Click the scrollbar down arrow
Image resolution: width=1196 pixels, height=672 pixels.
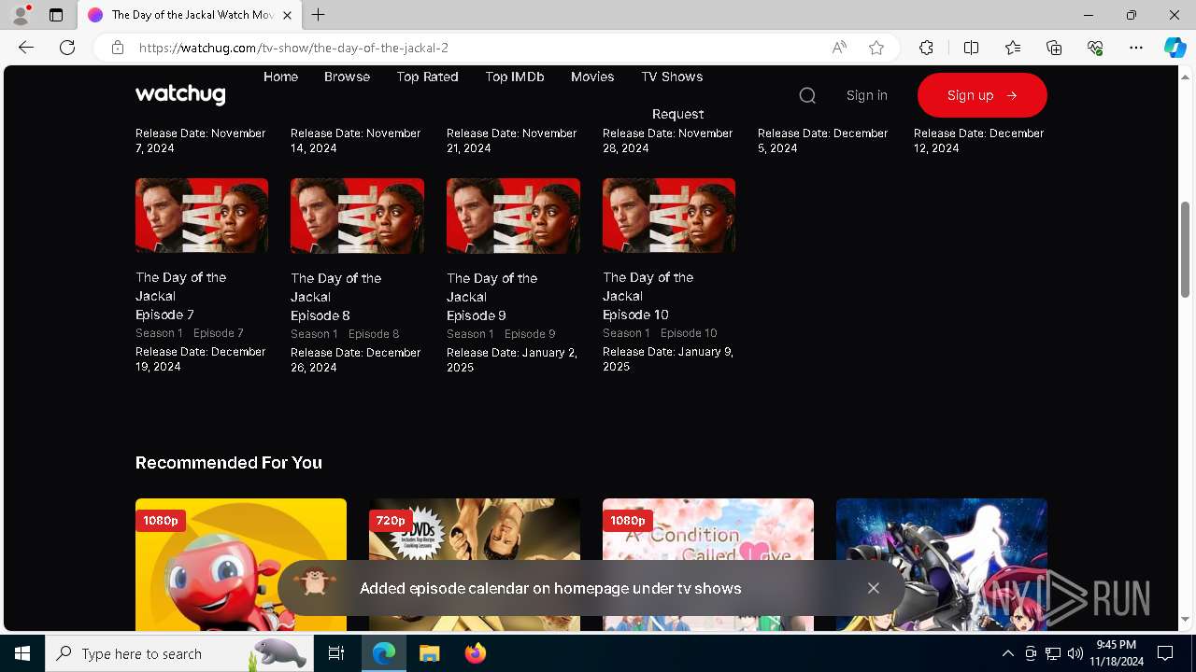tap(1186, 620)
